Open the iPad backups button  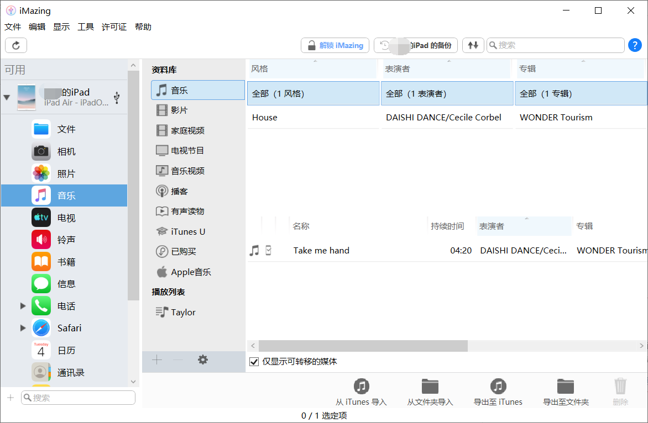tap(415, 45)
